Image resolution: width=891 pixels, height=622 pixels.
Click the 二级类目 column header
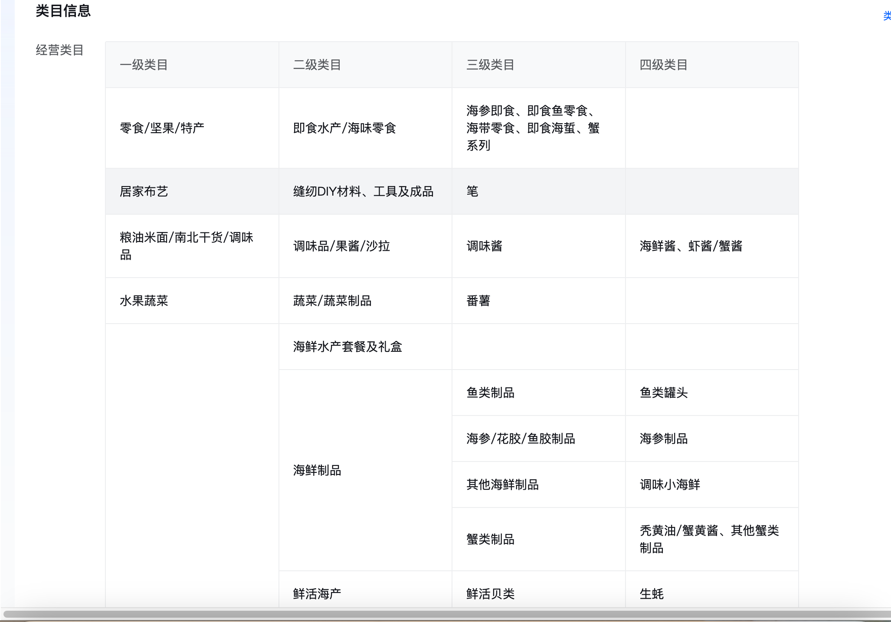click(x=317, y=65)
